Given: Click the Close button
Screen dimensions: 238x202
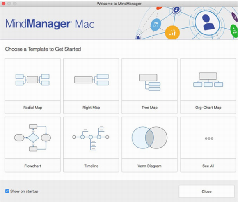Looking at the screenshot, I should [x=206, y=191].
